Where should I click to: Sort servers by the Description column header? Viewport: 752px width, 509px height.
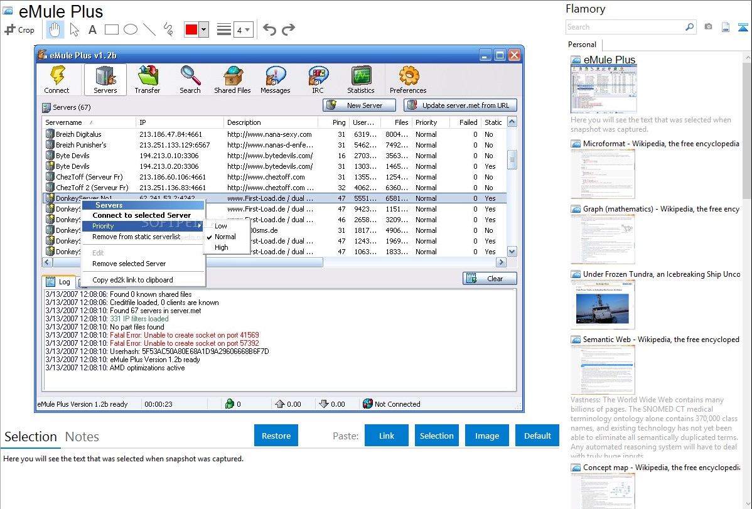tap(271, 122)
